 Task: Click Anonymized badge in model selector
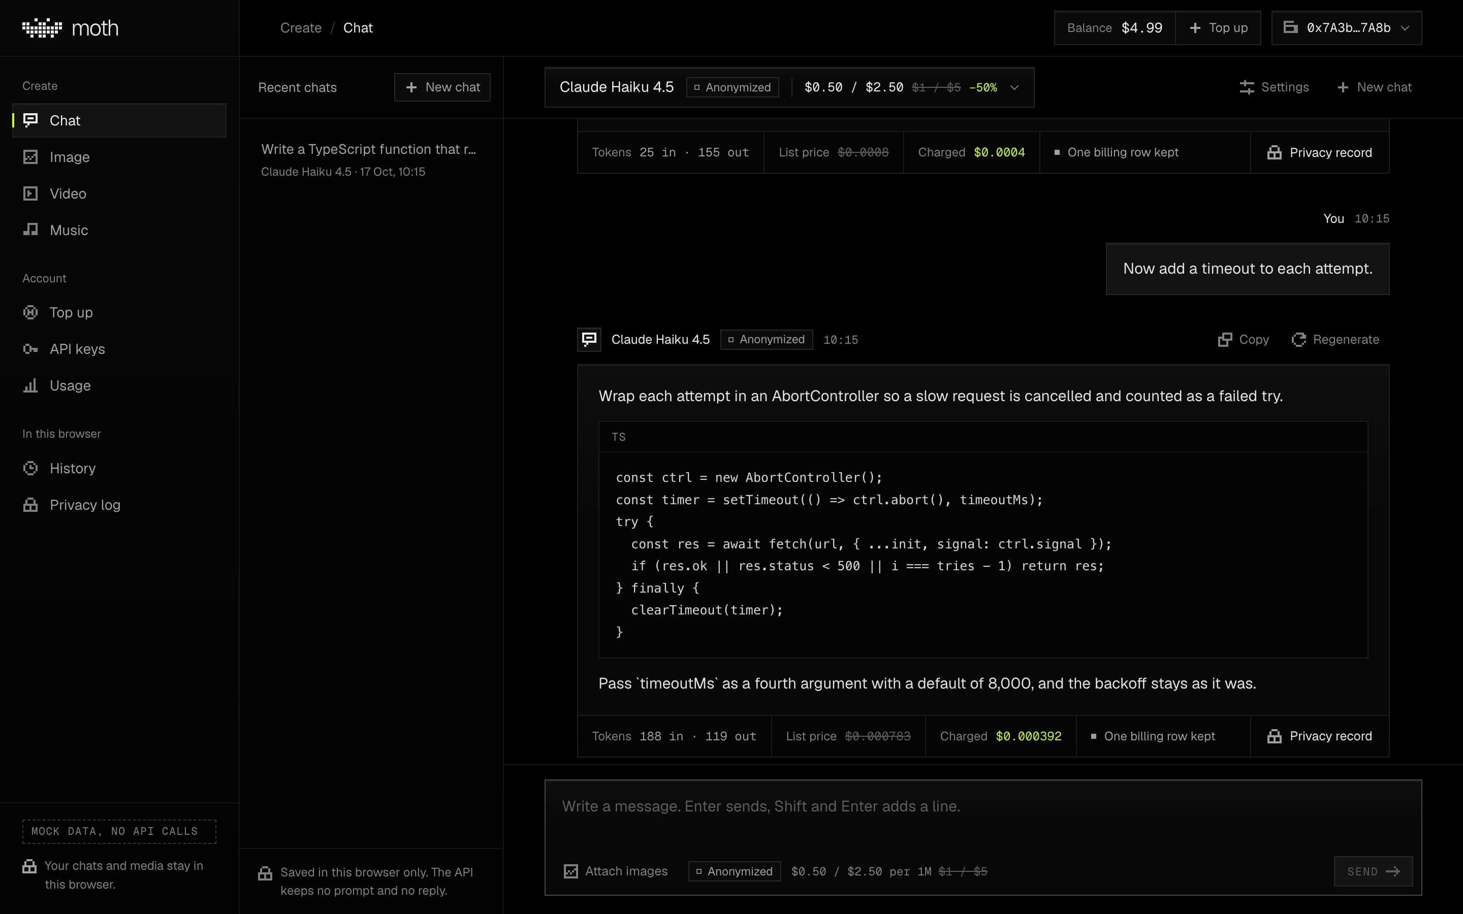click(x=732, y=88)
